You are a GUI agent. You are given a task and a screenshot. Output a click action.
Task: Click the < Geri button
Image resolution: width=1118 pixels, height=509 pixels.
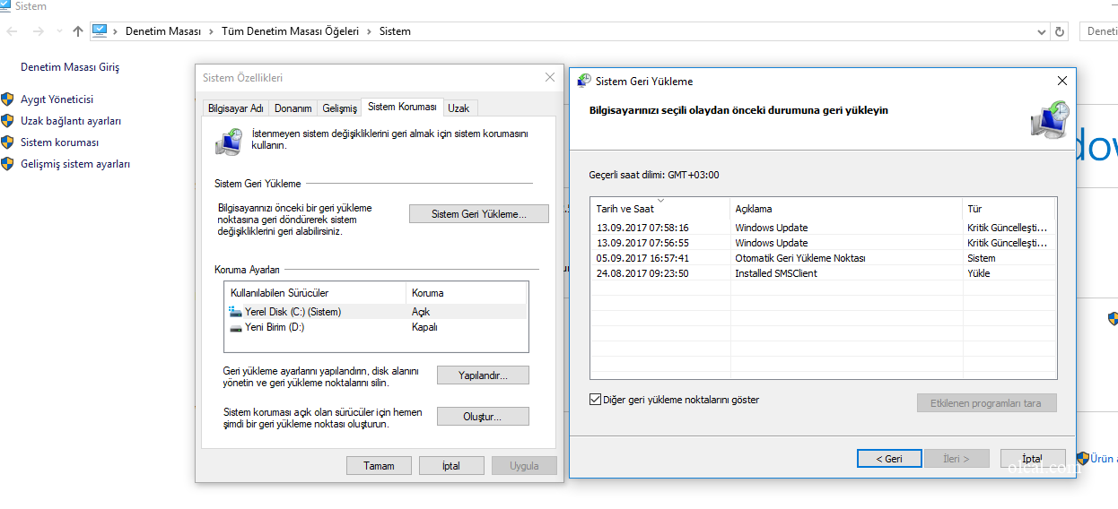pyautogui.click(x=889, y=459)
